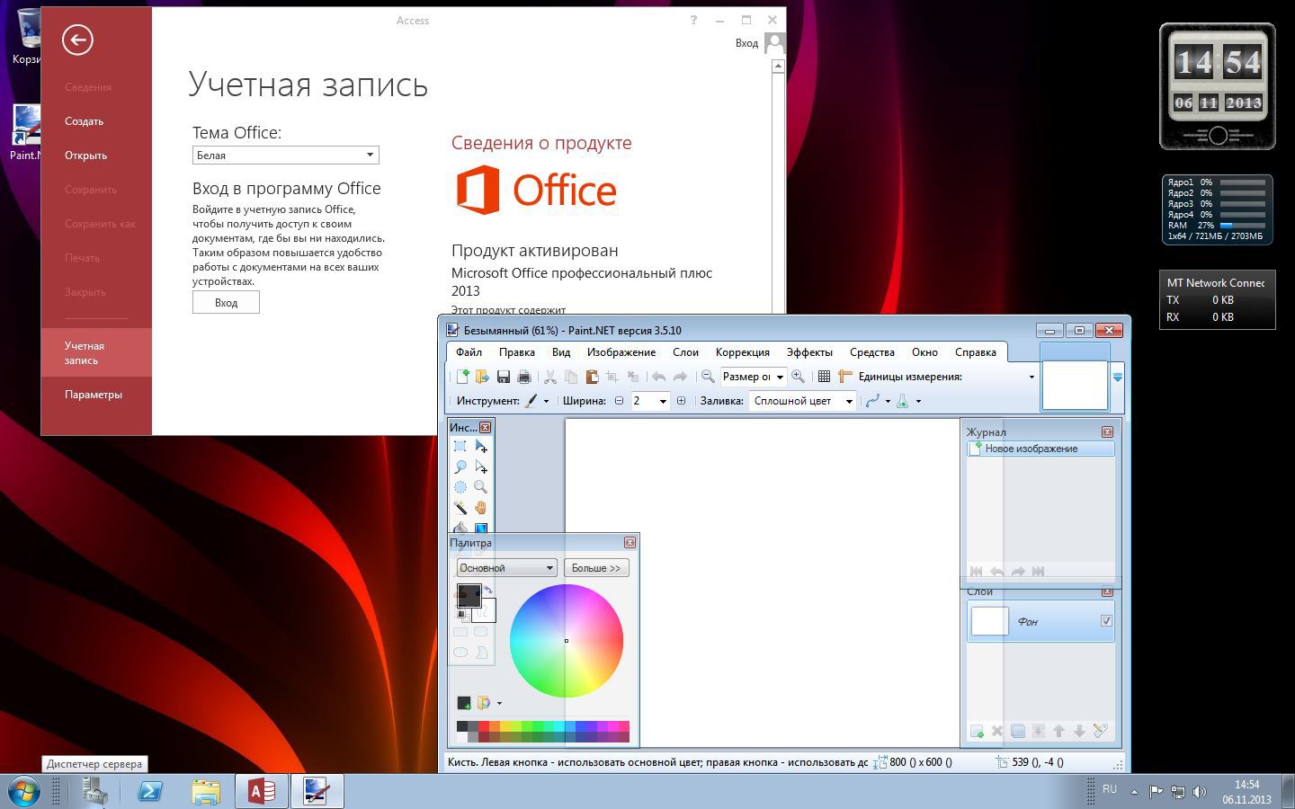Select Создать in Access sidebar
This screenshot has width=1295, height=809.
tap(84, 121)
